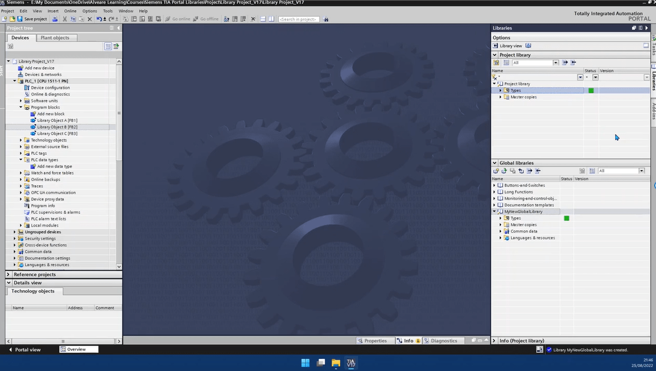Collapse the Details view section
Screen dimensions: 656x371
pyautogui.click(x=9, y=283)
